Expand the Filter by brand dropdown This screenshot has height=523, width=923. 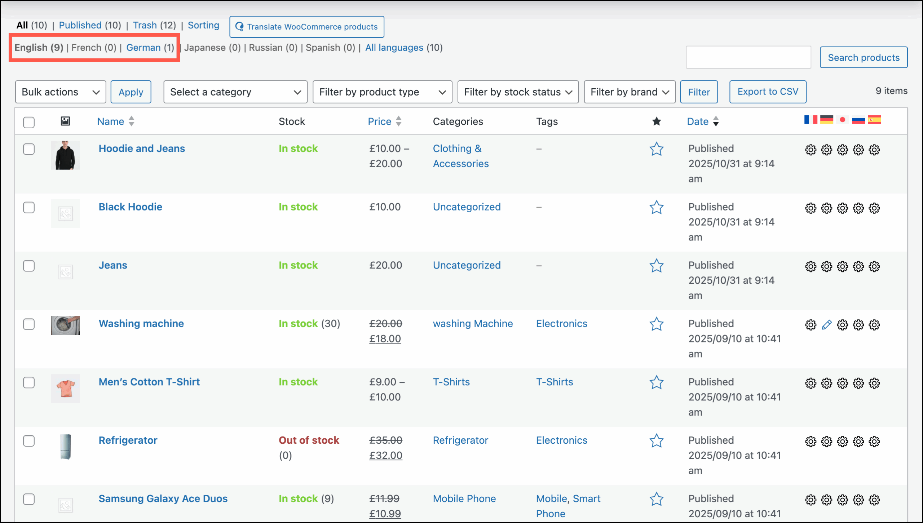(x=630, y=92)
